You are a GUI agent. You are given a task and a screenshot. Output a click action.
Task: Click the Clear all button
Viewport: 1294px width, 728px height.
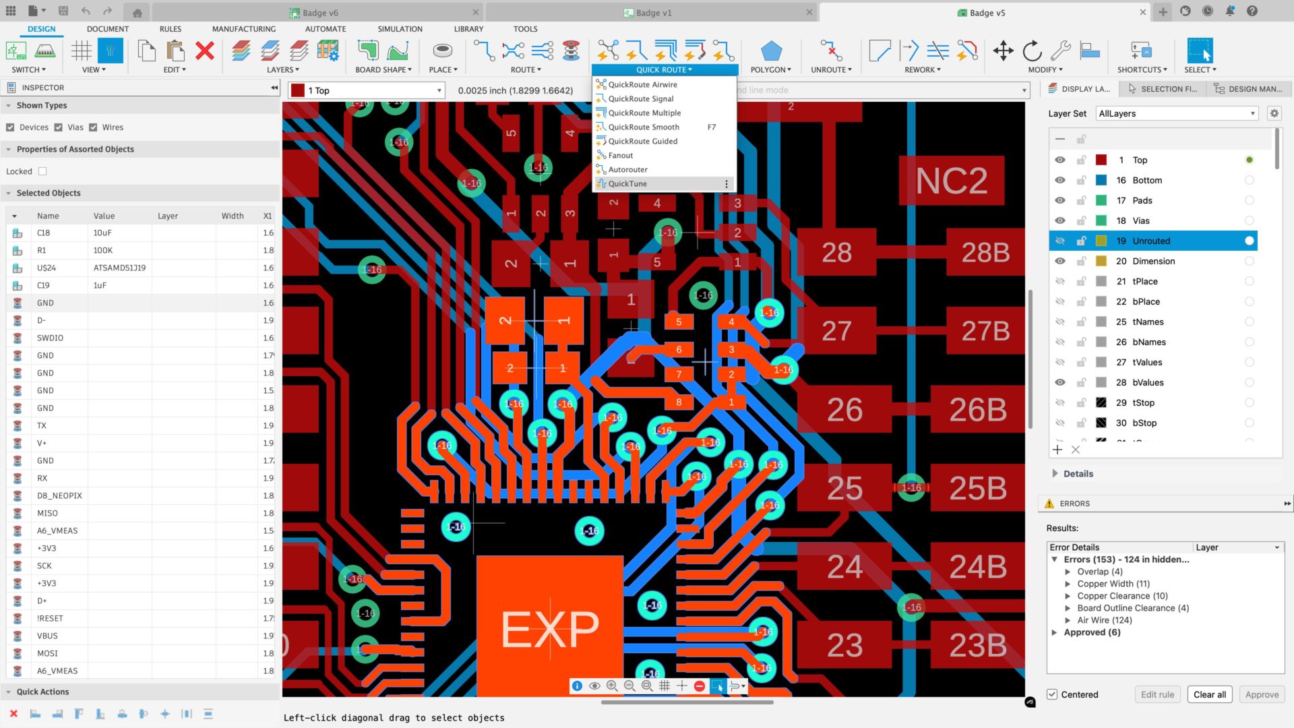point(1209,694)
